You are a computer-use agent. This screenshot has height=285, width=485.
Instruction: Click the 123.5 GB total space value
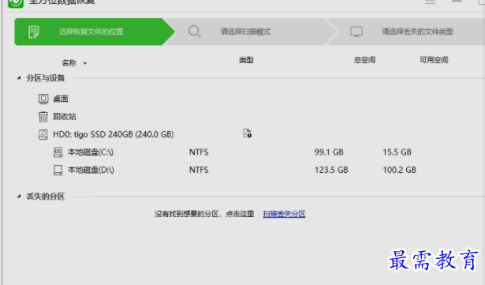pos(331,170)
